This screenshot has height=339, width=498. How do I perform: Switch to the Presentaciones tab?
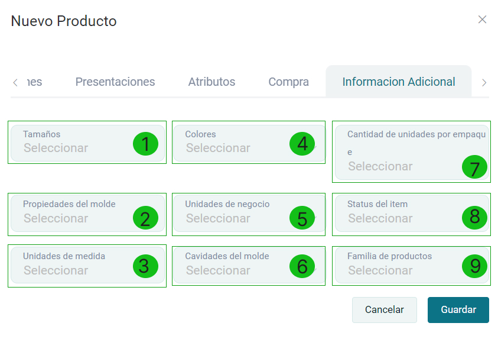(x=115, y=82)
